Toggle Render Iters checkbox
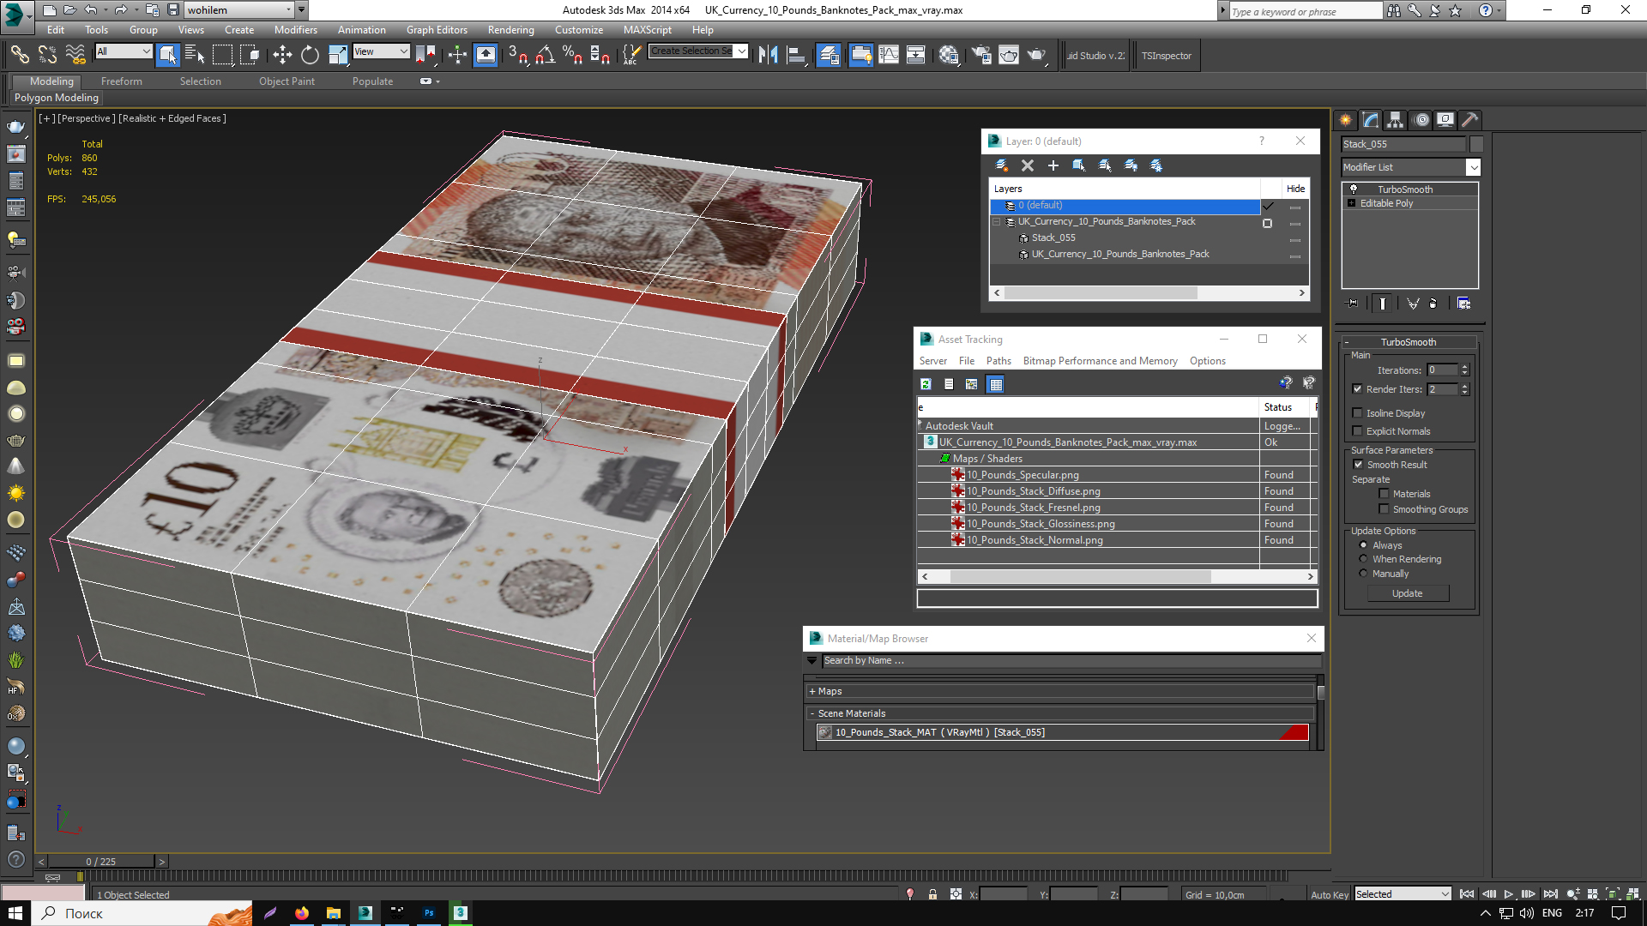1647x926 pixels. tap(1357, 389)
